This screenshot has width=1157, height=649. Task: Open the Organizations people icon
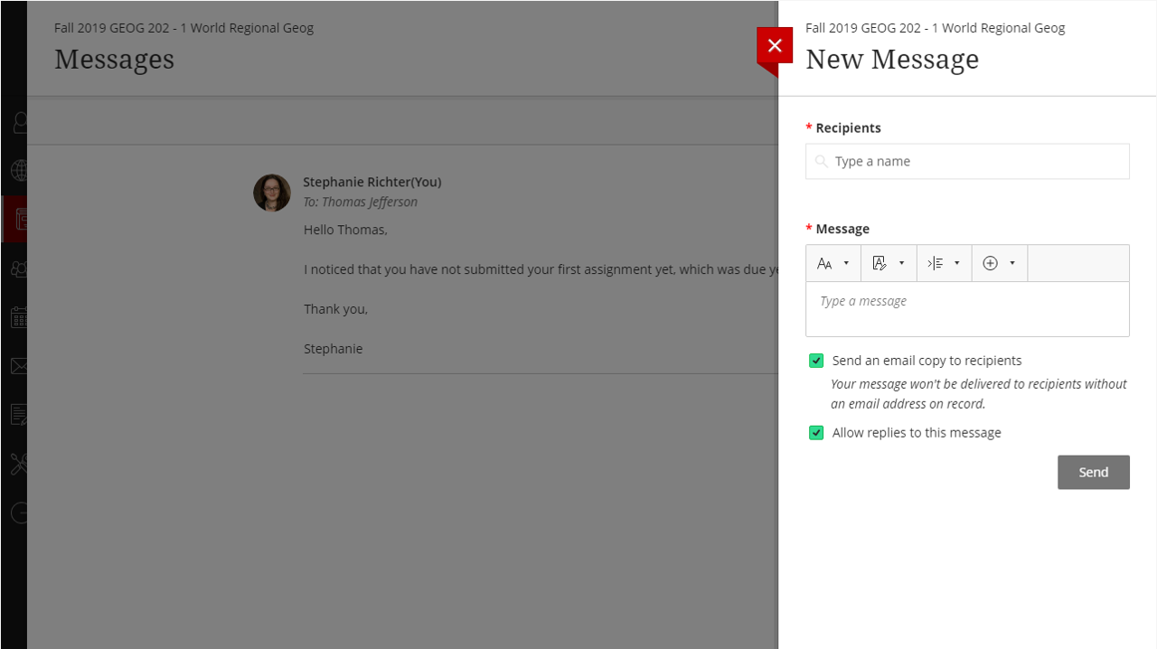pos(18,268)
